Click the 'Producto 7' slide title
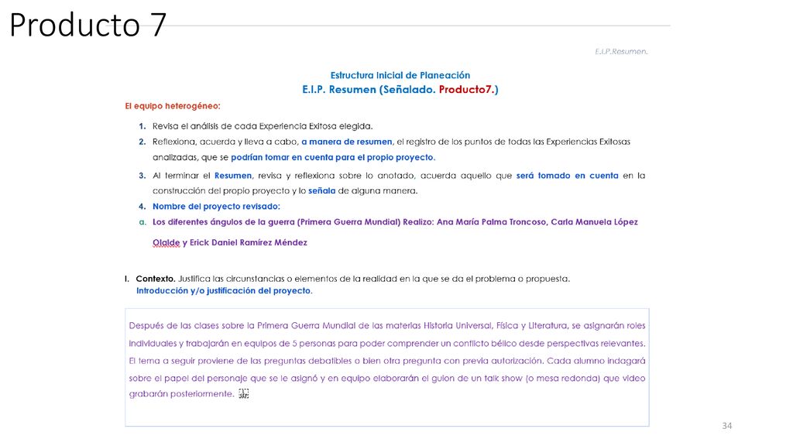Screen dimensions: 793x446 88,24
